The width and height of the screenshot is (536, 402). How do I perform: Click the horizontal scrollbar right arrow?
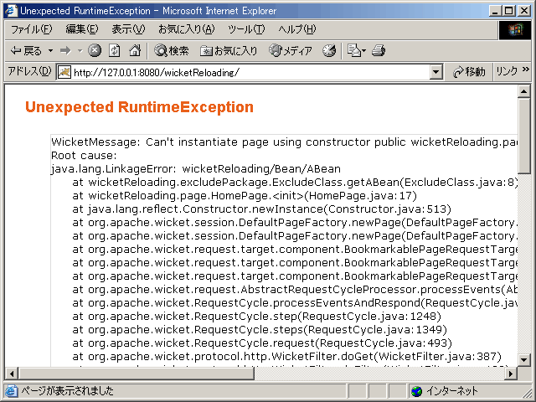[511, 374]
